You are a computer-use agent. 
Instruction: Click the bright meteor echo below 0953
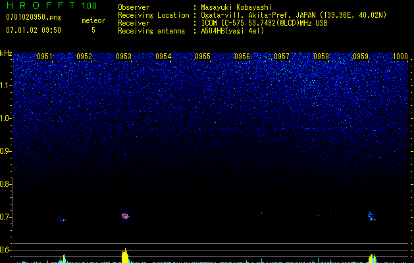pos(125,215)
